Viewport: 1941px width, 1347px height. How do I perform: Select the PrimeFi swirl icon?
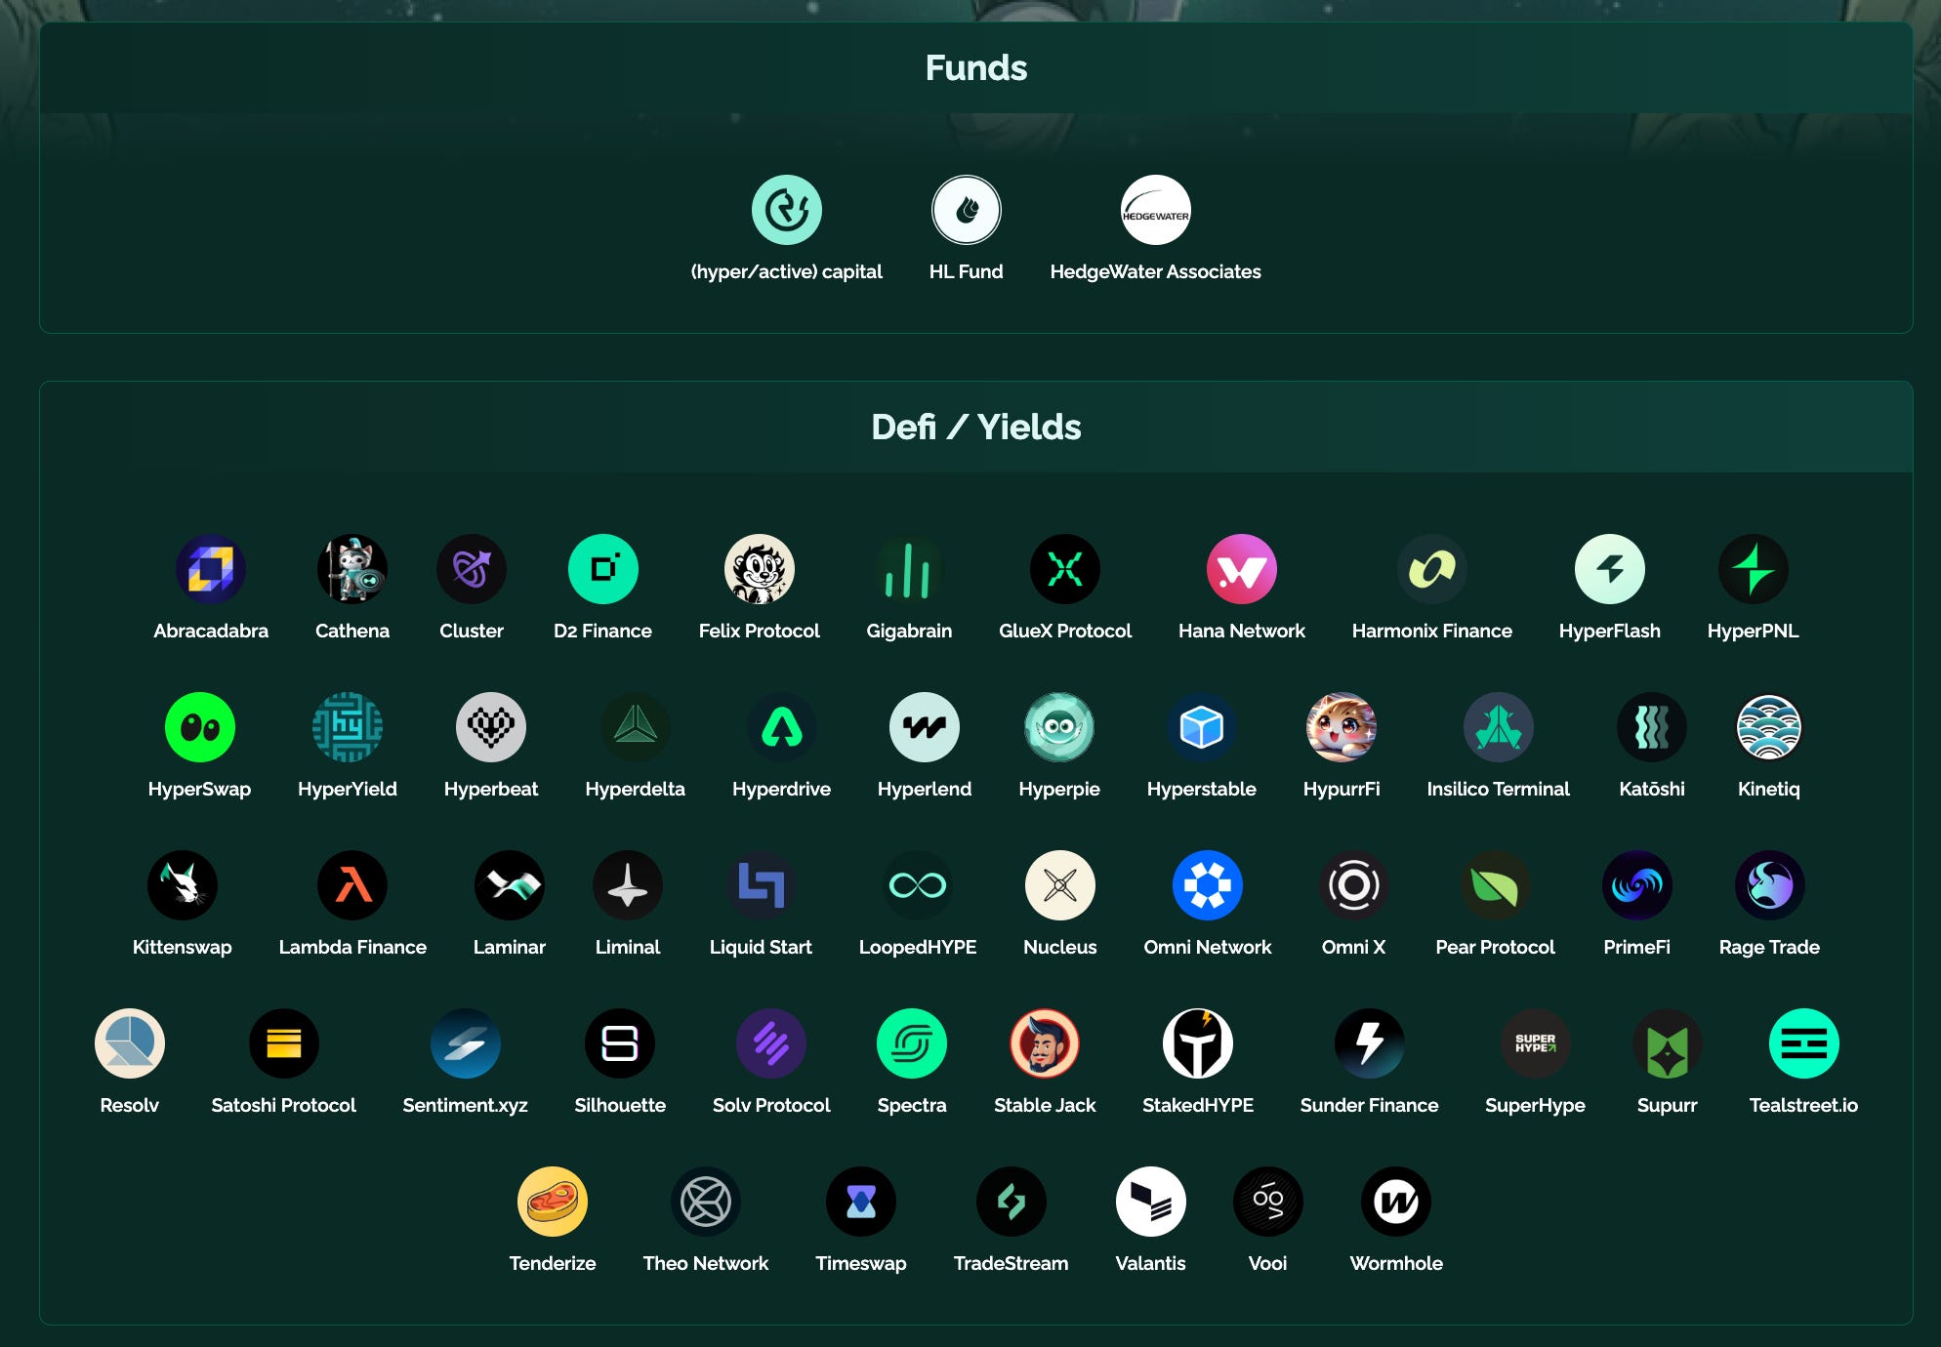[x=1637, y=885]
